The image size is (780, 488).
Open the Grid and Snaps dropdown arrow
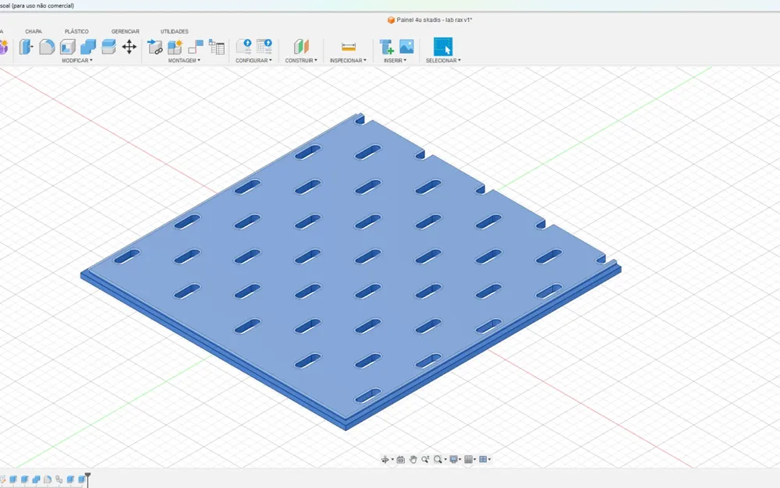[474, 460]
